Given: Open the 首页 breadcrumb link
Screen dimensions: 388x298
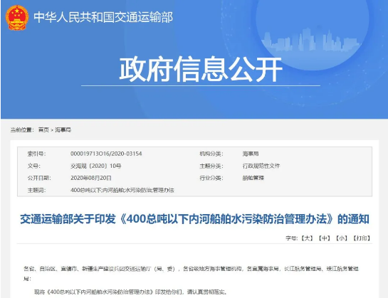Looking at the screenshot, I should [43, 129].
